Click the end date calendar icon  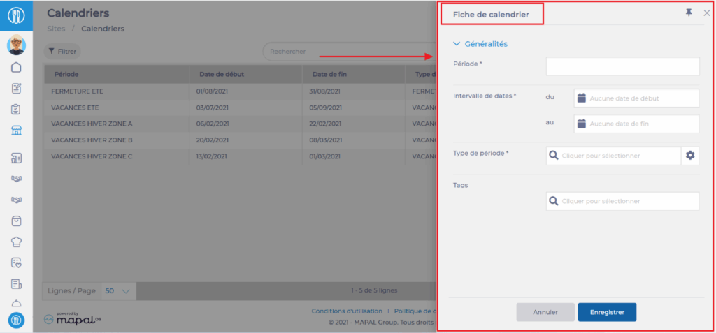pyautogui.click(x=581, y=124)
